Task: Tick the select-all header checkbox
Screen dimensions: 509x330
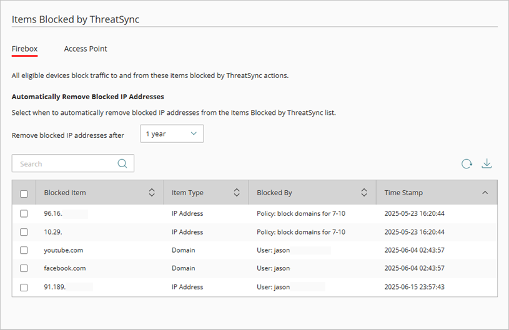Action: (24, 193)
